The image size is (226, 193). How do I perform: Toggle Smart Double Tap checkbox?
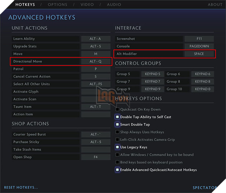(117, 124)
